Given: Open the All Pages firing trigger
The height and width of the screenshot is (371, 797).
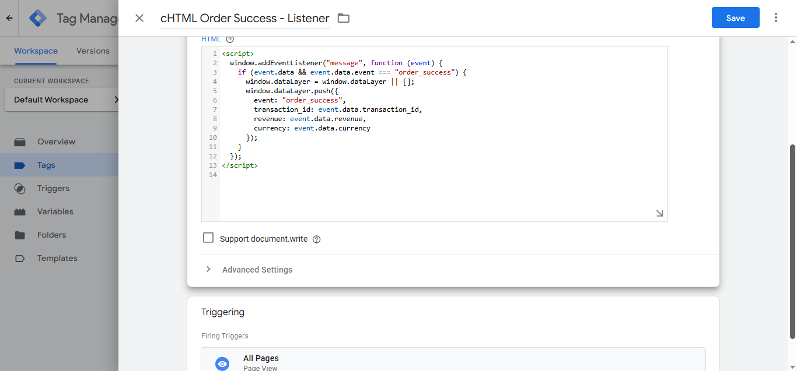Looking at the screenshot, I should point(453,359).
